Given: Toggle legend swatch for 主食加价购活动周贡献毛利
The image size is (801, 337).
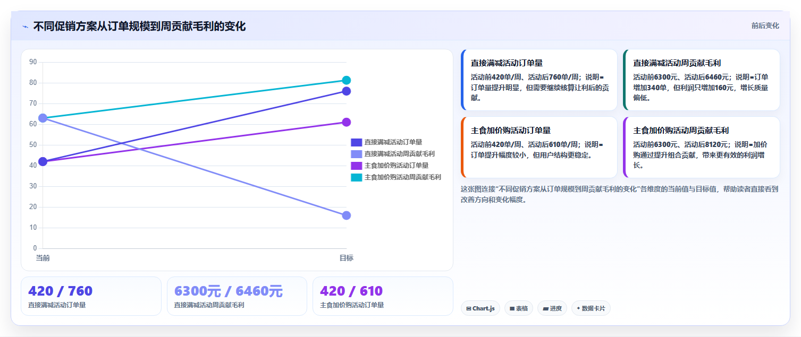Looking at the screenshot, I should (x=356, y=177).
